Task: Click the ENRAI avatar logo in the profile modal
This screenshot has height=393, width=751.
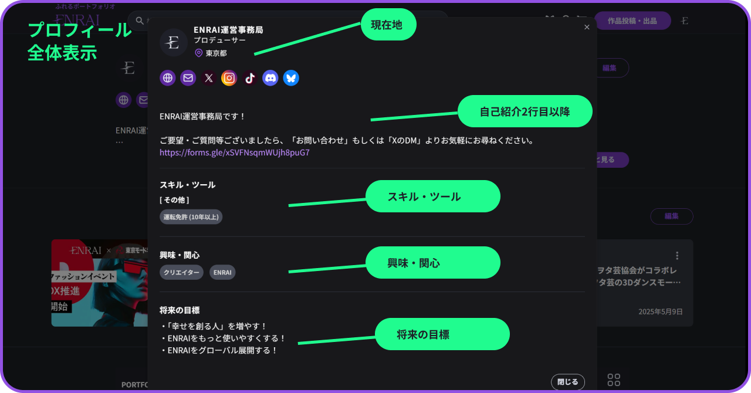Action: tap(174, 42)
